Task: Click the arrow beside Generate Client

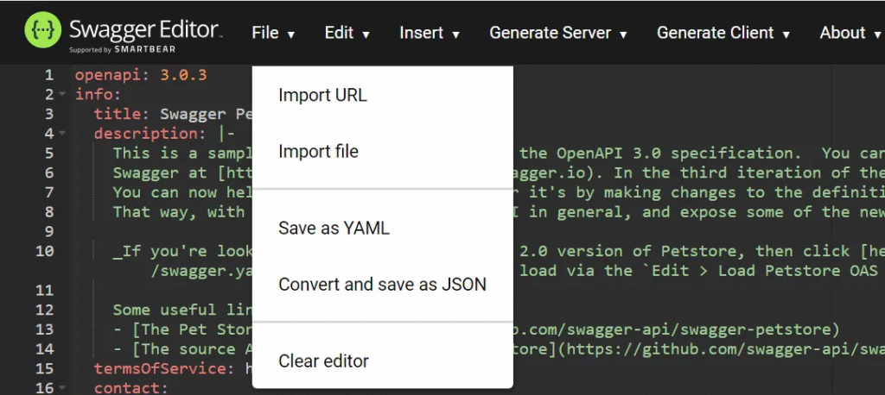Action: coord(786,35)
